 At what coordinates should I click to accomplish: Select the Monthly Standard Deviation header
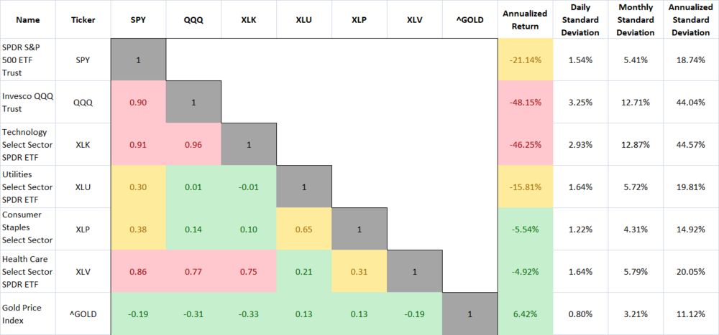636,19
